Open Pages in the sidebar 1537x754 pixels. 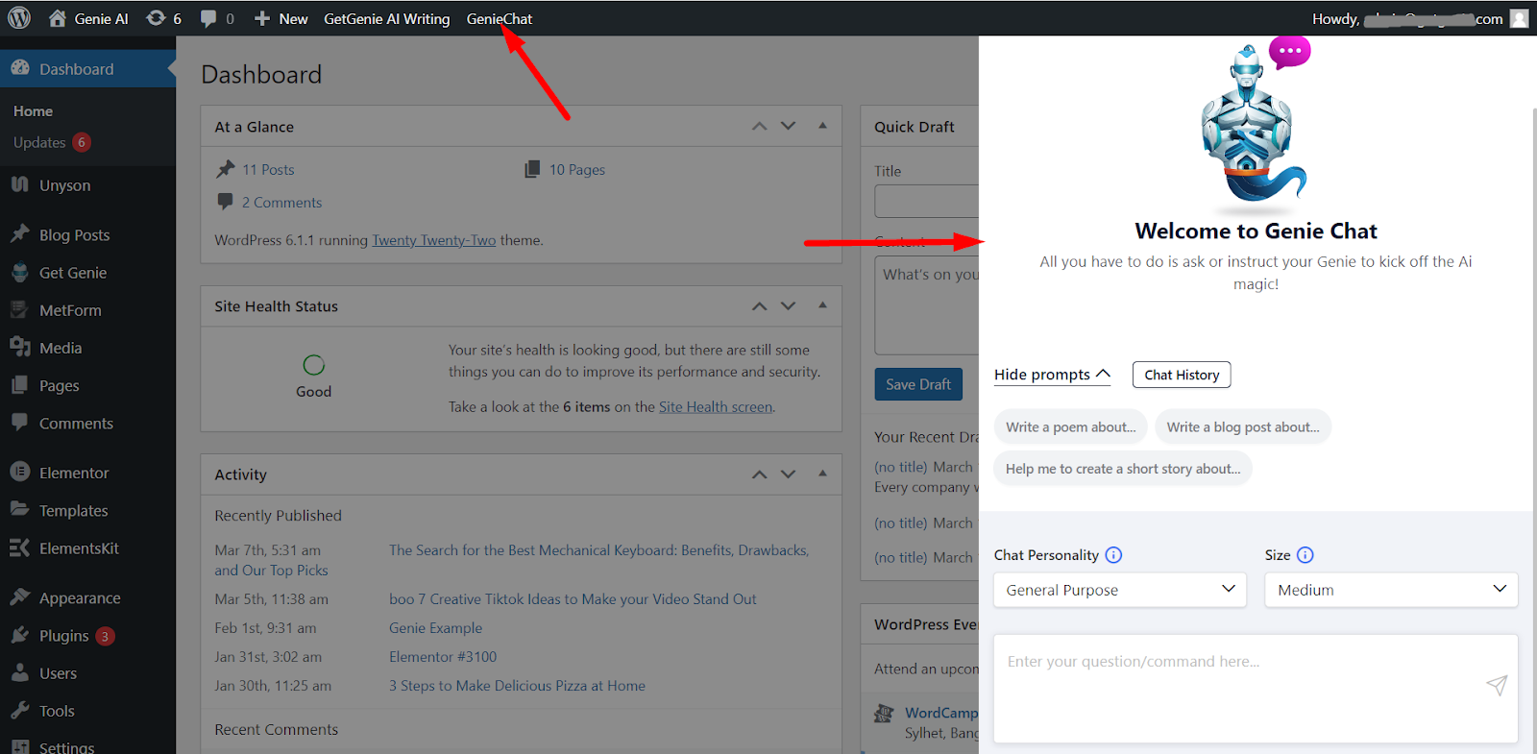87,385
